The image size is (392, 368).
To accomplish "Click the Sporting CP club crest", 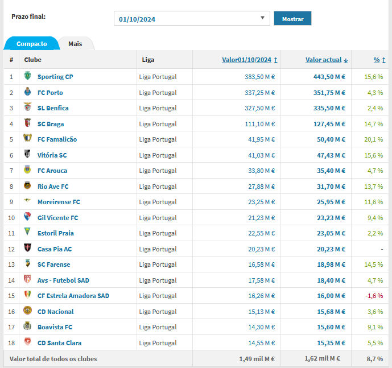I will [x=27, y=76].
